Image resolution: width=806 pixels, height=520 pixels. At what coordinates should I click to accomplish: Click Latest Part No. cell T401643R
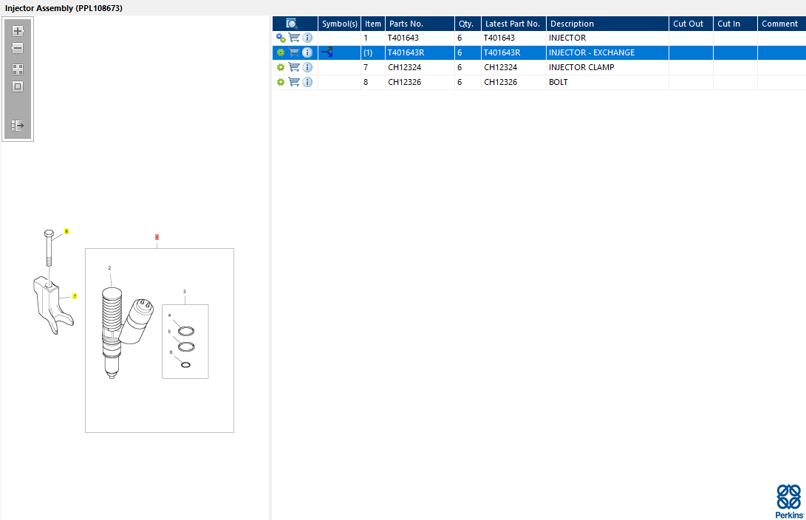coord(513,52)
